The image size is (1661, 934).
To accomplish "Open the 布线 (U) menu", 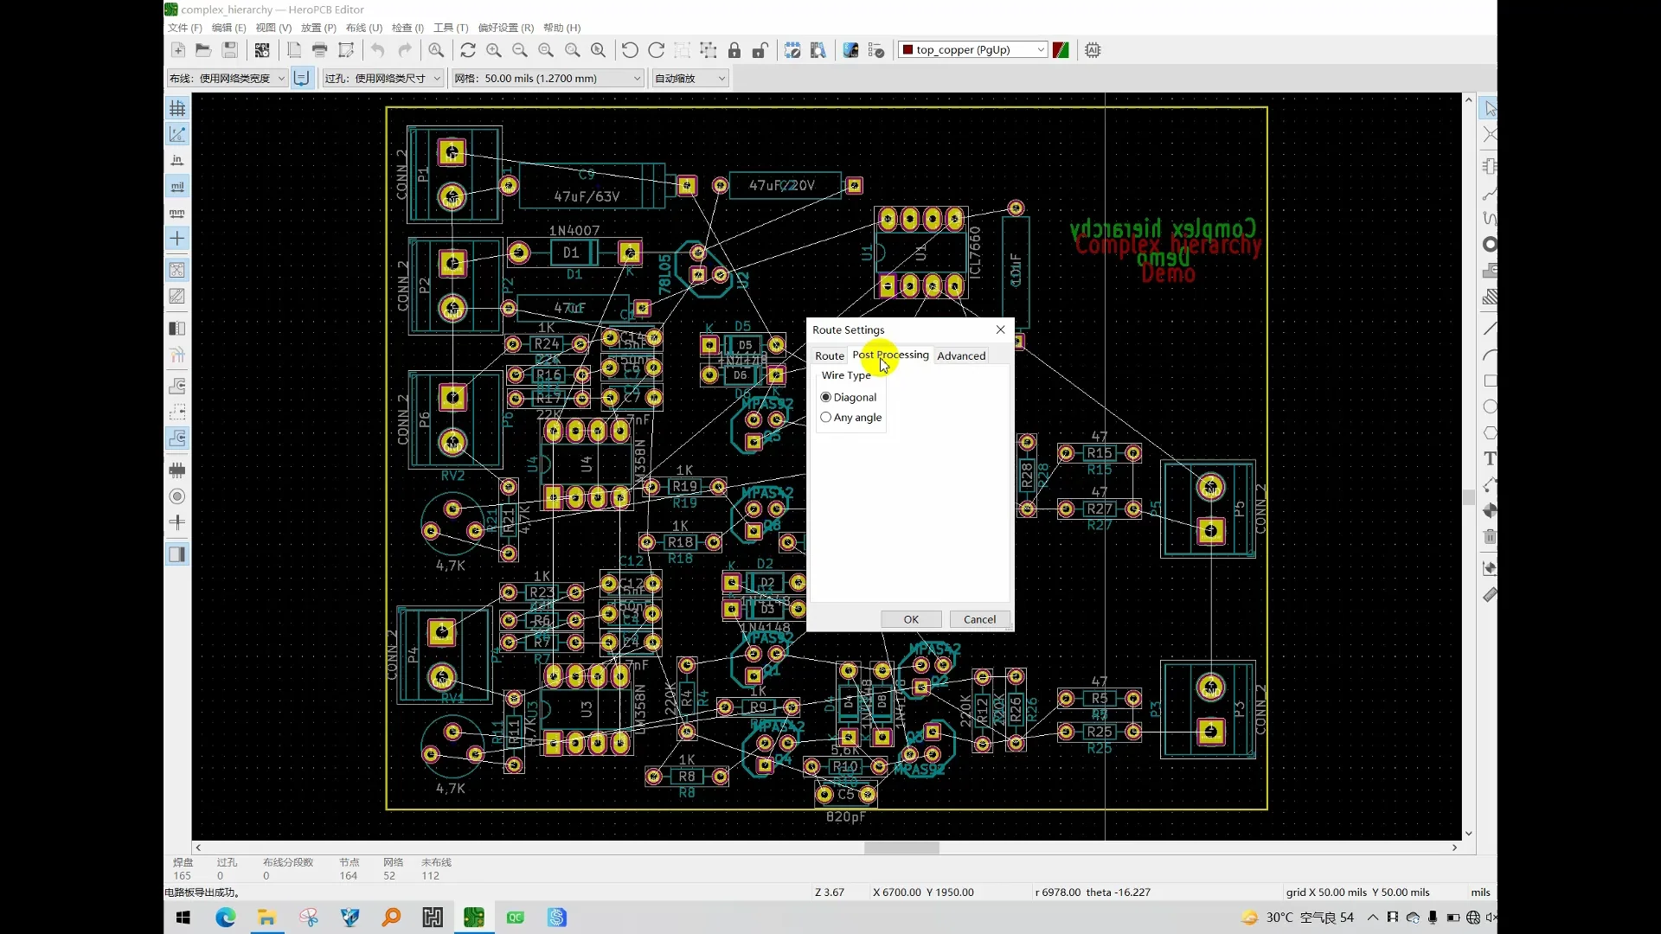I will pos(363,28).
